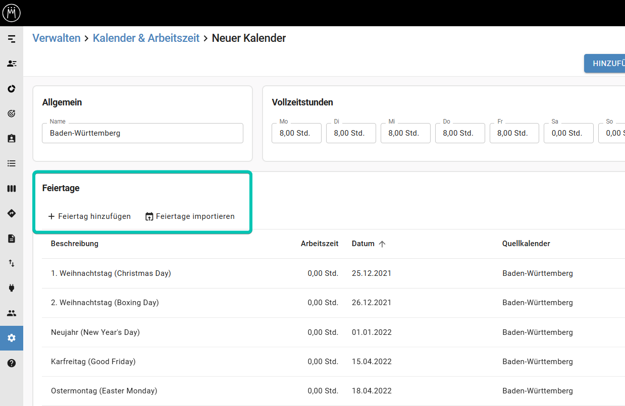This screenshot has width=625, height=406.
Task: Edit the Fr hours field
Action: click(514, 133)
